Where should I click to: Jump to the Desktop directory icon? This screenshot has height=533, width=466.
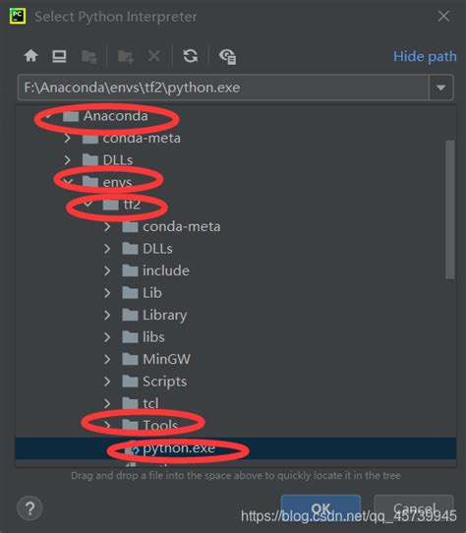(x=59, y=56)
